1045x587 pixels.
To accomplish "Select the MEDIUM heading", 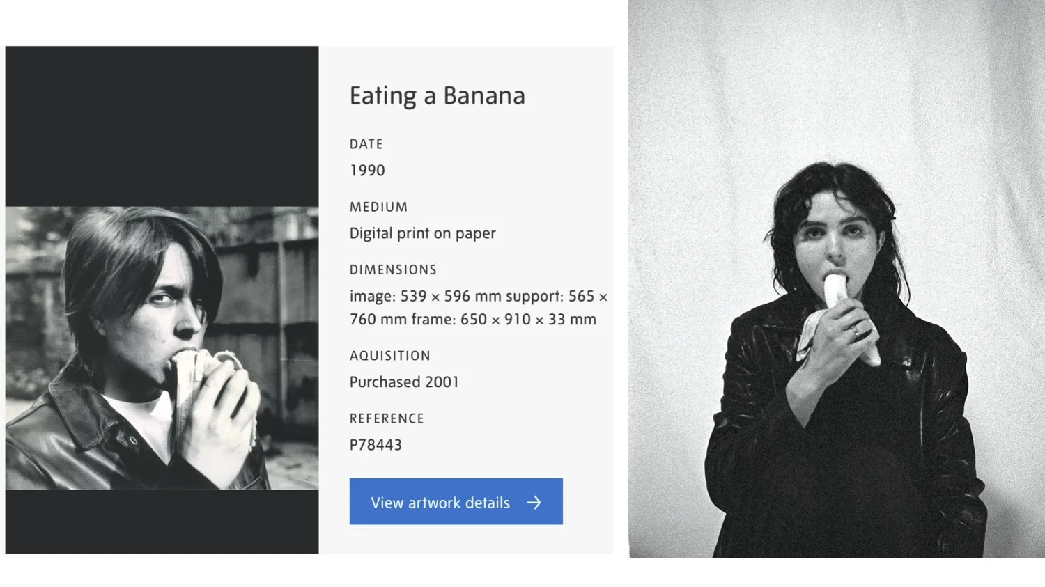I will click(378, 207).
